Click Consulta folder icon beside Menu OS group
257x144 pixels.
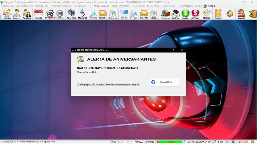[102, 14]
